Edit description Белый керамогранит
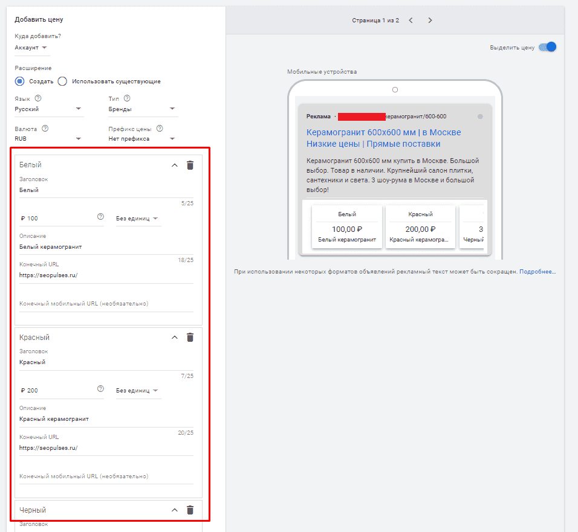 pos(106,246)
